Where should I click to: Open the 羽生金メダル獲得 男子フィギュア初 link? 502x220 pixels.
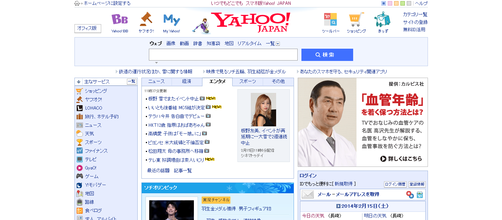236,209
